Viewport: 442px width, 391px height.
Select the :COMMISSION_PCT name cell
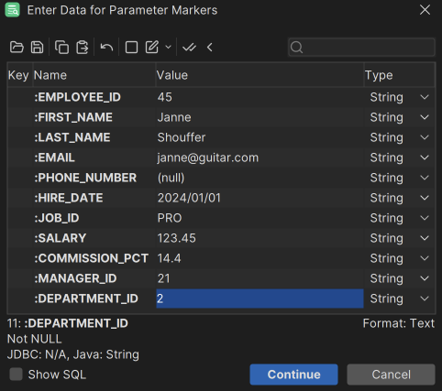94,258
